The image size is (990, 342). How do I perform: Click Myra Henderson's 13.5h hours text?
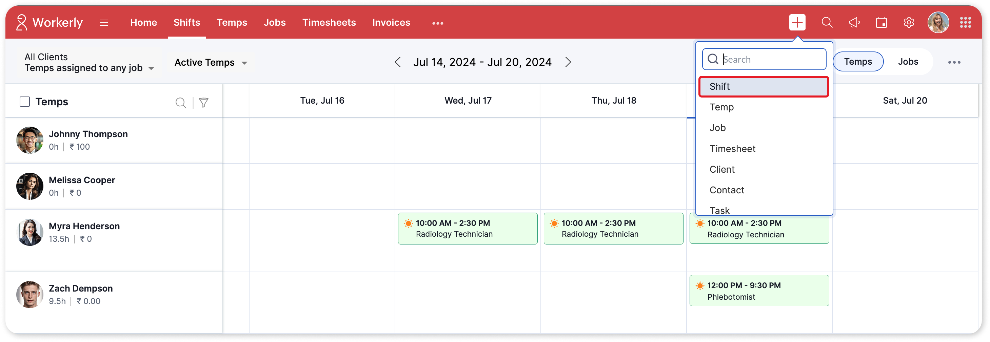(59, 239)
